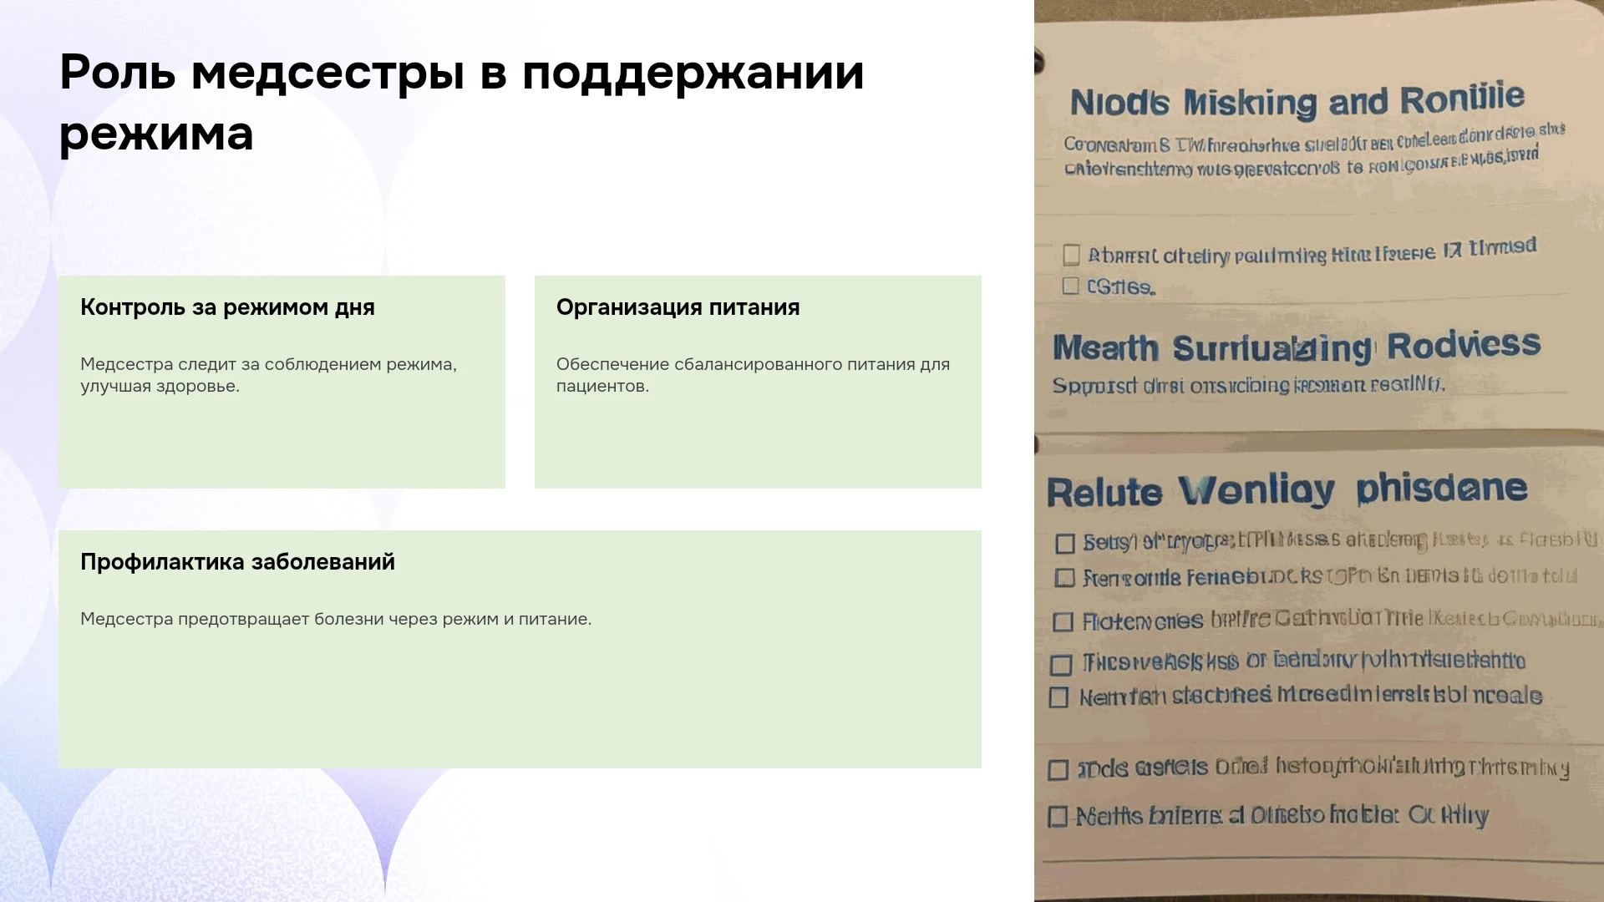Click the empty area of the "Профилактика заболеваний" card

[x=520, y=702]
